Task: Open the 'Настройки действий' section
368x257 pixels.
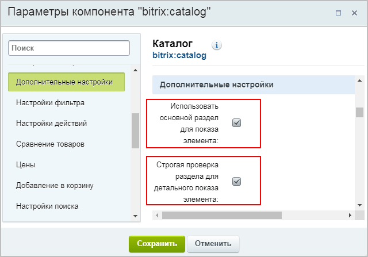Action: pyautogui.click(x=51, y=124)
